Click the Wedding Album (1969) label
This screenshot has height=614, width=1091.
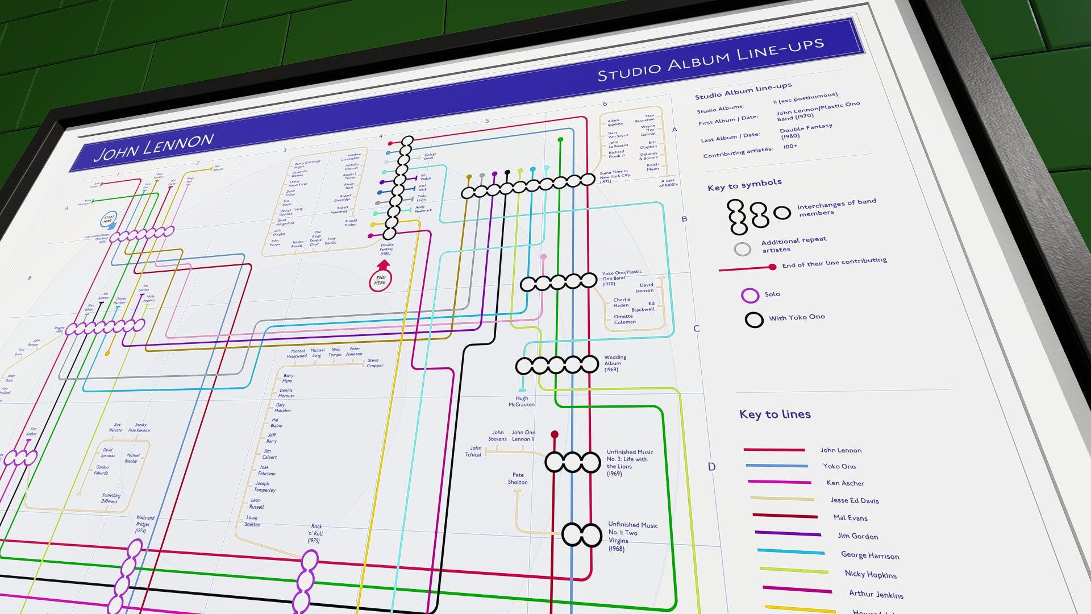pyautogui.click(x=615, y=363)
